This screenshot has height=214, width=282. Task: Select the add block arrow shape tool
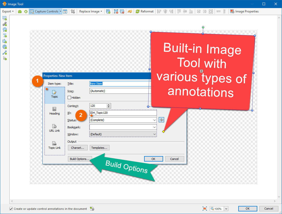[4, 41]
